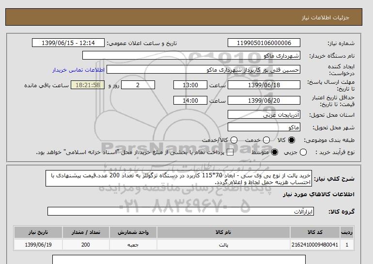Click the empty text area below the table
The width and height of the screenshot is (373, 264).
pos(179,260)
